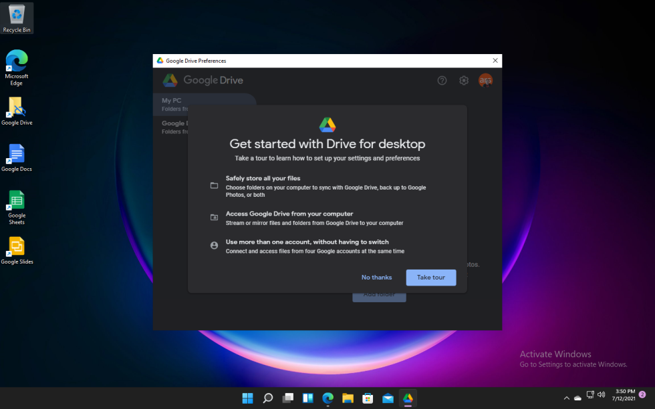This screenshot has height=409, width=655.
Task: Click the computer icon beside 'Access Google Drive'
Action: point(215,217)
